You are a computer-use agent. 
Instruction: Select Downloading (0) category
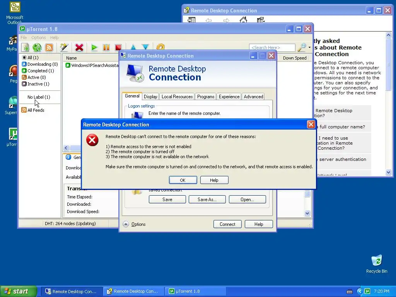[40, 64]
